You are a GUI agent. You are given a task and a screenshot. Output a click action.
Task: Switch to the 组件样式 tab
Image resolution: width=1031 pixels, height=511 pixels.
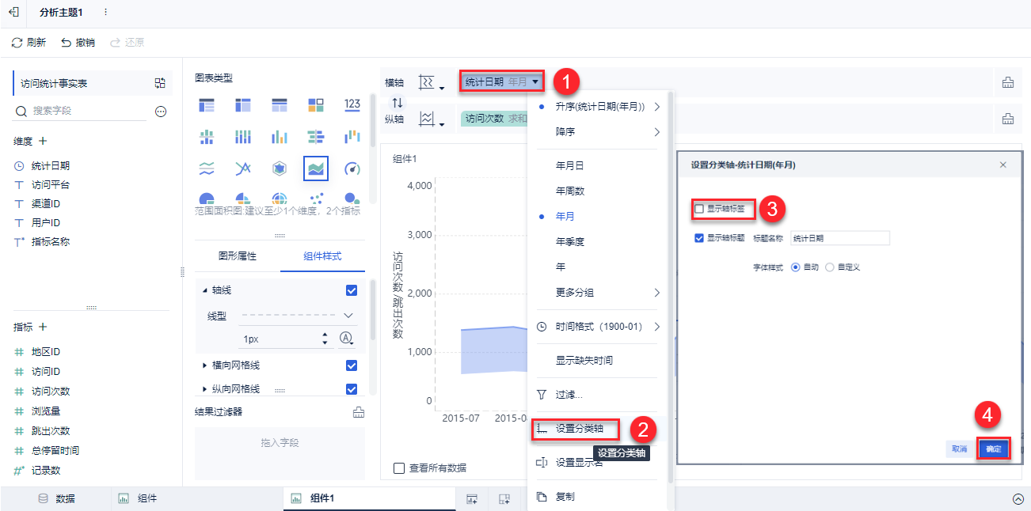click(322, 256)
